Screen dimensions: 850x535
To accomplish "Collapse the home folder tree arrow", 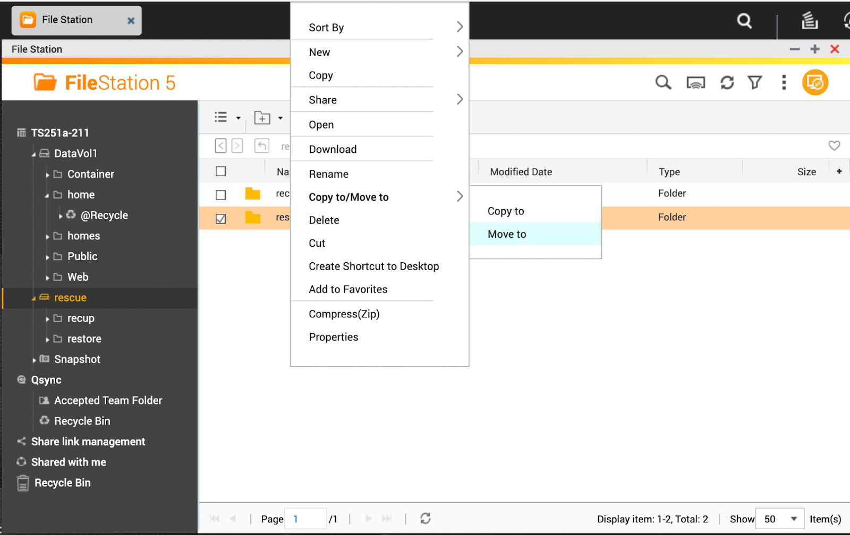I will click(47, 195).
